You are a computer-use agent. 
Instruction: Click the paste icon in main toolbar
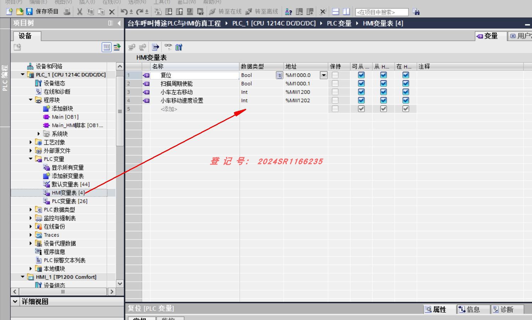pyautogui.click(x=101, y=12)
